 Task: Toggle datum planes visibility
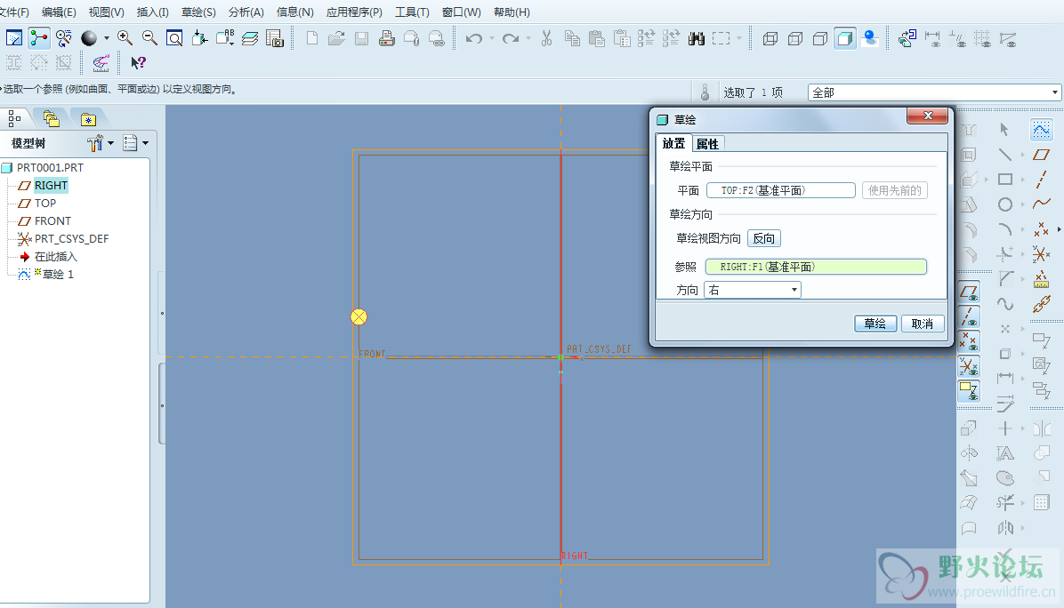[x=969, y=292]
